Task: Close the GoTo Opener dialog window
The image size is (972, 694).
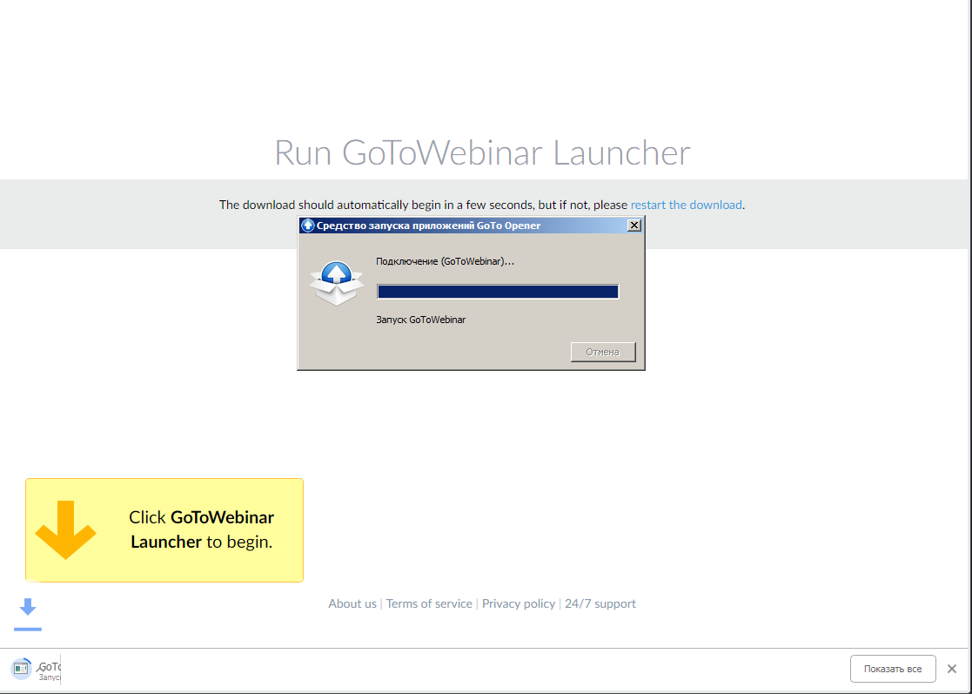Action: 634,226
